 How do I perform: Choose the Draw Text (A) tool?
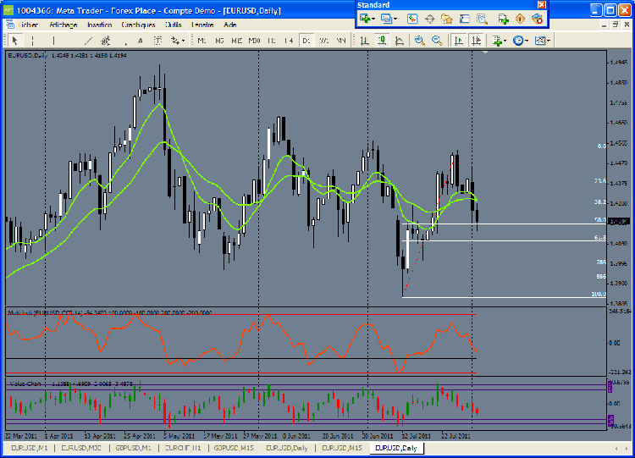coord(140,41)
